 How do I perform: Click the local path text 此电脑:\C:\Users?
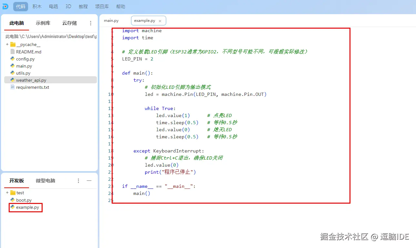pos(51,37)
